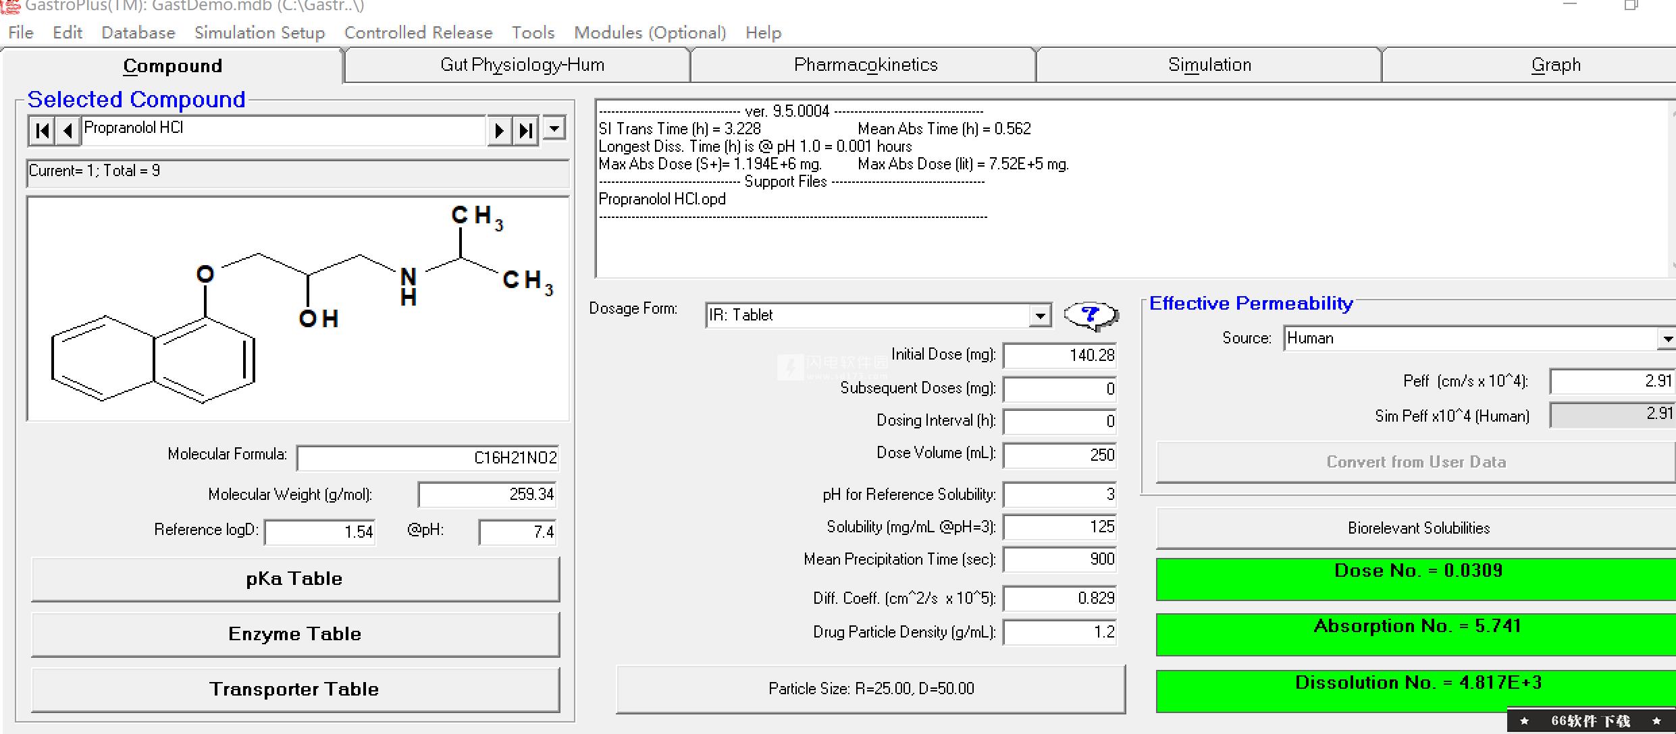
Task: Open the compound name dropdown list
Action: 554,128
